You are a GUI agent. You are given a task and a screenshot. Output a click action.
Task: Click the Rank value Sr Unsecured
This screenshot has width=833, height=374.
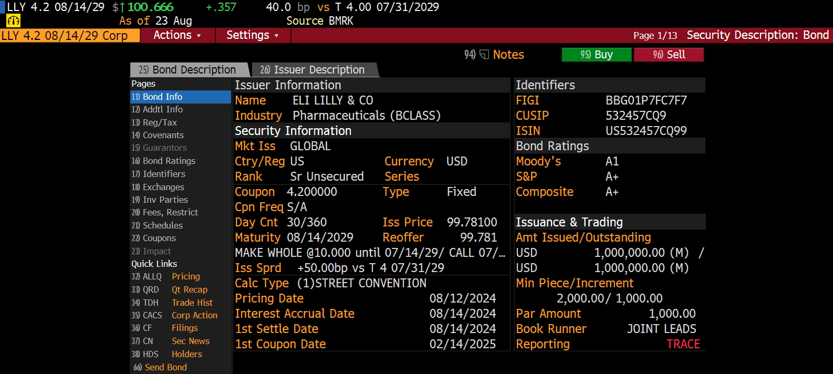[x=327, y=176]
